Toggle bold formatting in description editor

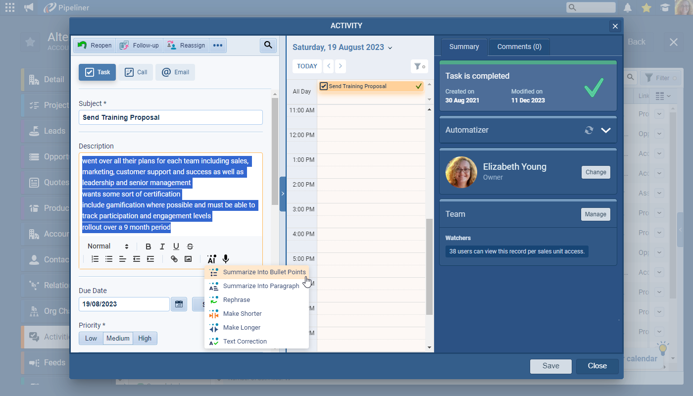pos(148,247)
